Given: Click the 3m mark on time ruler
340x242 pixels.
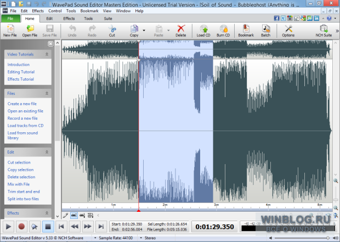Looking at the screenshot, I should click(x=216, y=205).
